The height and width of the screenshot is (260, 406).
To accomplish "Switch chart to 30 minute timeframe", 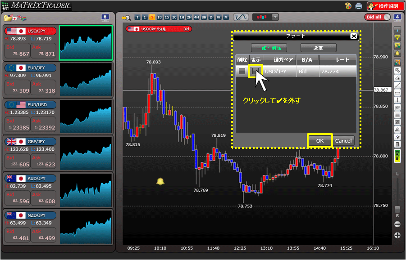I will coord(174,17).
